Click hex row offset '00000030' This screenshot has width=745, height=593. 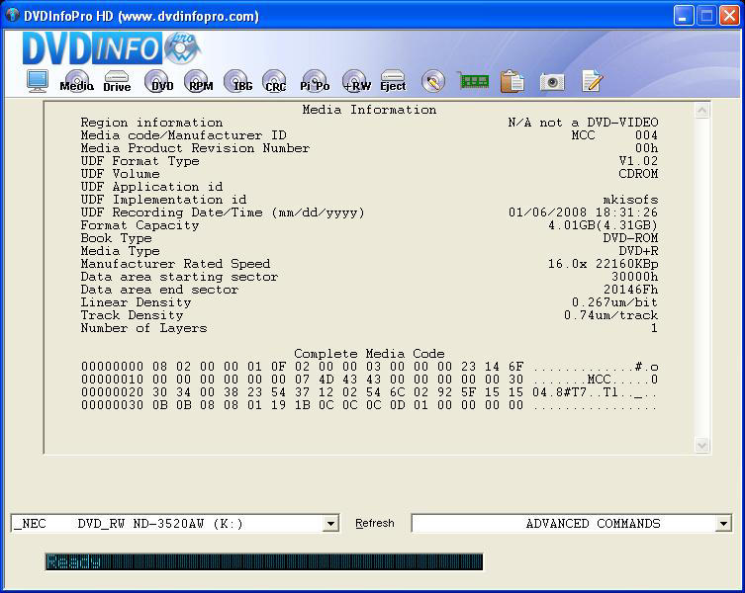(112, 405)
